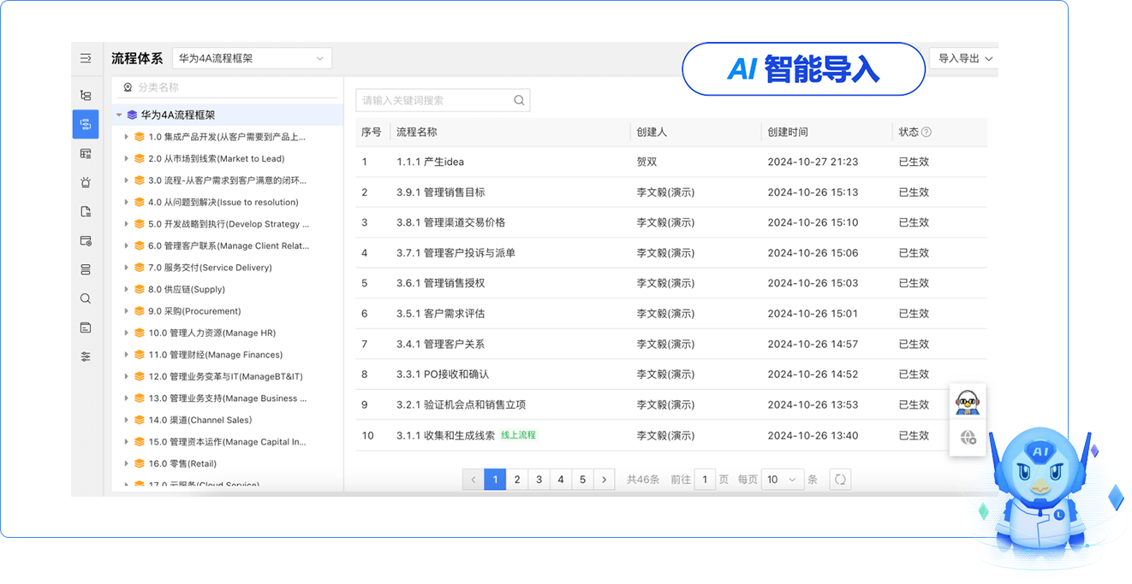Open the tree structure view in sidebar

[x=86, y=95]
